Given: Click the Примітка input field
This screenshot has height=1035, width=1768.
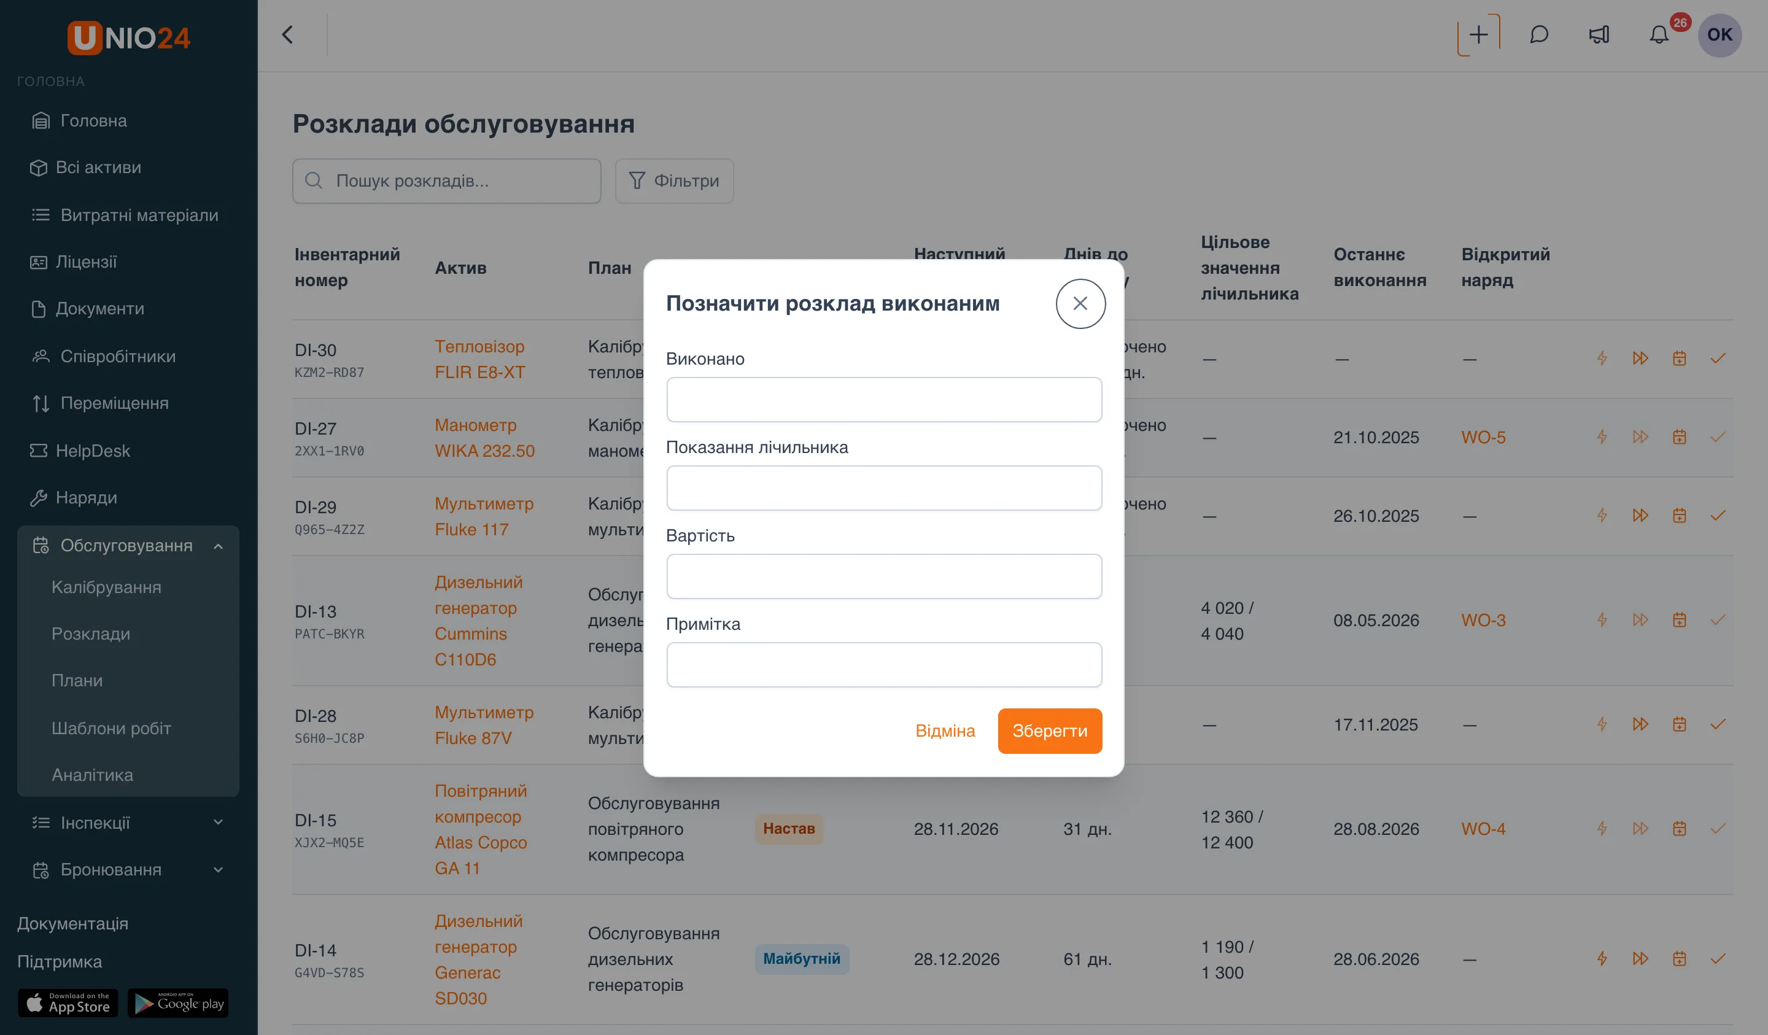Looking at the screenshot, I should pos(884,664).
